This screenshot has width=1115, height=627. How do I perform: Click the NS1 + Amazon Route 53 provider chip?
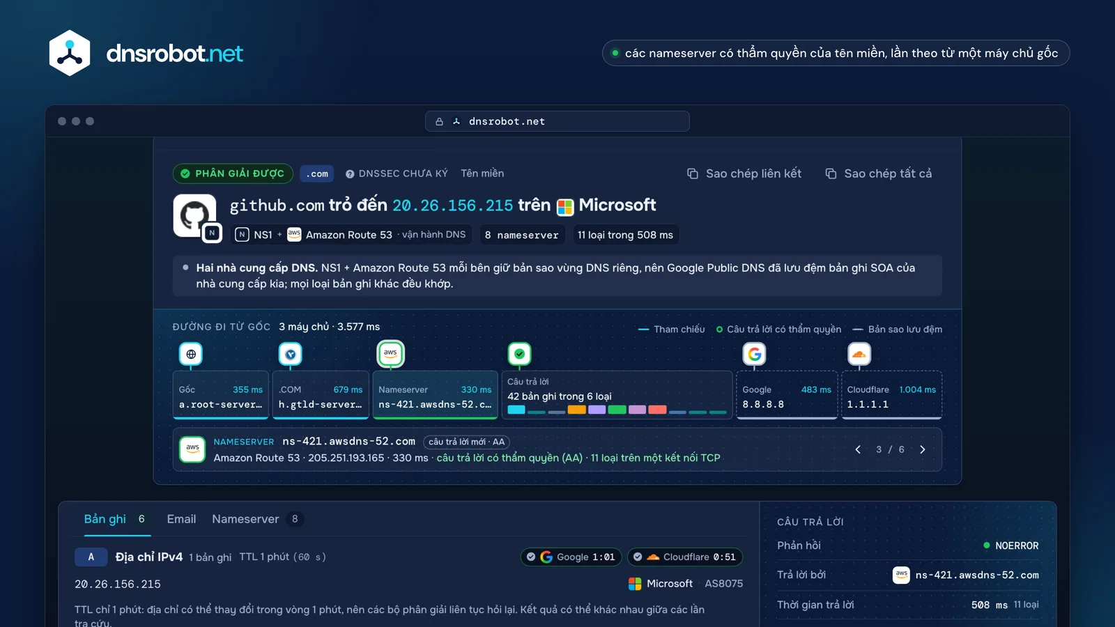click(x=351, y=235)
